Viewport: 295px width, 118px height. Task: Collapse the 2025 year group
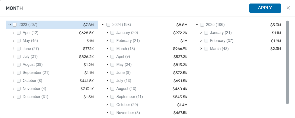pyautogui.click(x=197, y=25)
